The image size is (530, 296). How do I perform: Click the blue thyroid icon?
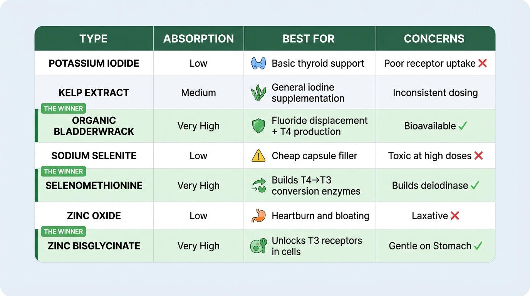pyautogui.click(x=258, y=63)
